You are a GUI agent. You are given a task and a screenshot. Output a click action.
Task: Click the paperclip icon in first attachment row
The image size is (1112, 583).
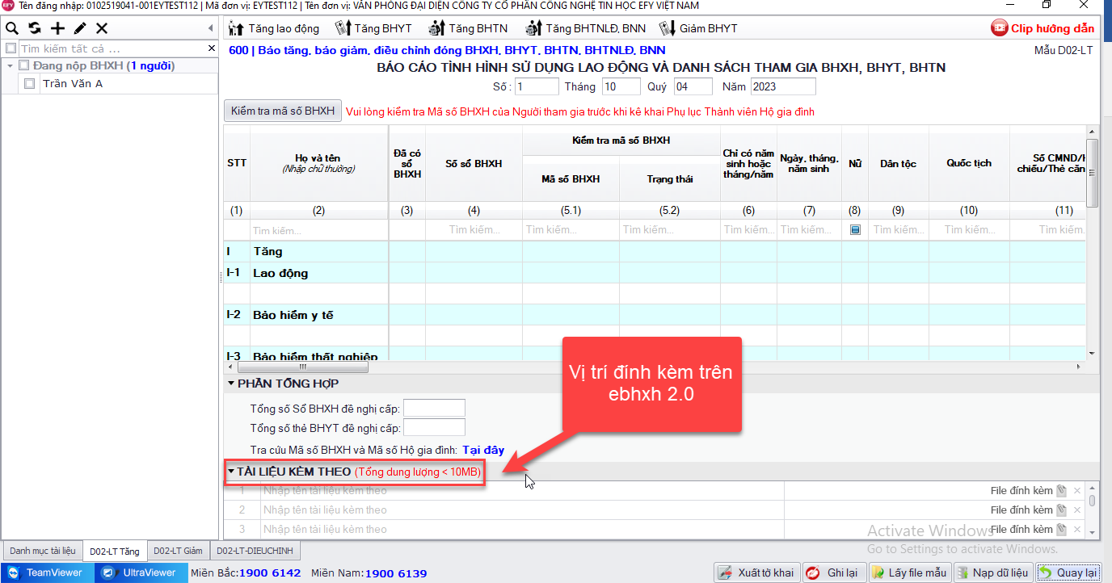pos(1062,491)
